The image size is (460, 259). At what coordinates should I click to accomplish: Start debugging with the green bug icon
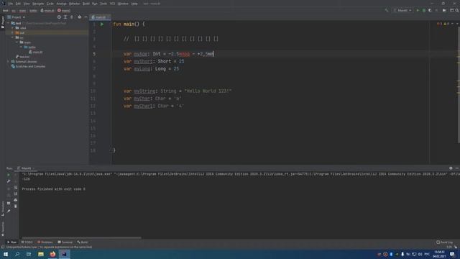pyautogui.click(x=423, y=10)
